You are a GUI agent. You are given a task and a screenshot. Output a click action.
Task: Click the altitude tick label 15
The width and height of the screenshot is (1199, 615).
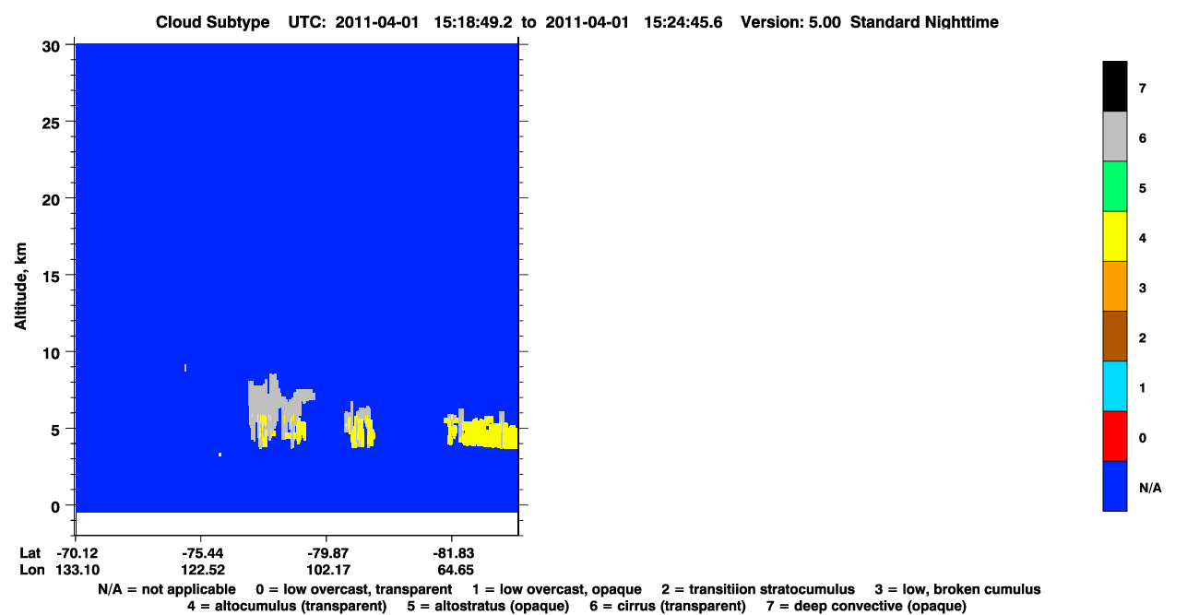52,275
